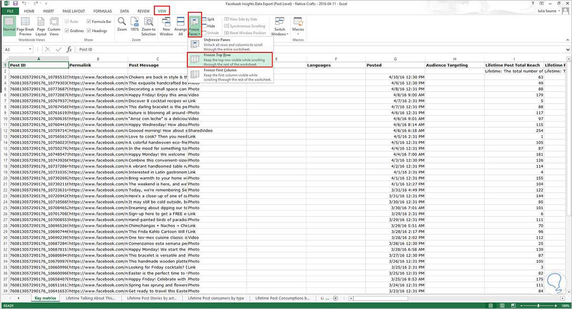
Task: Split the worksheet window
Action: pos(208,20)
